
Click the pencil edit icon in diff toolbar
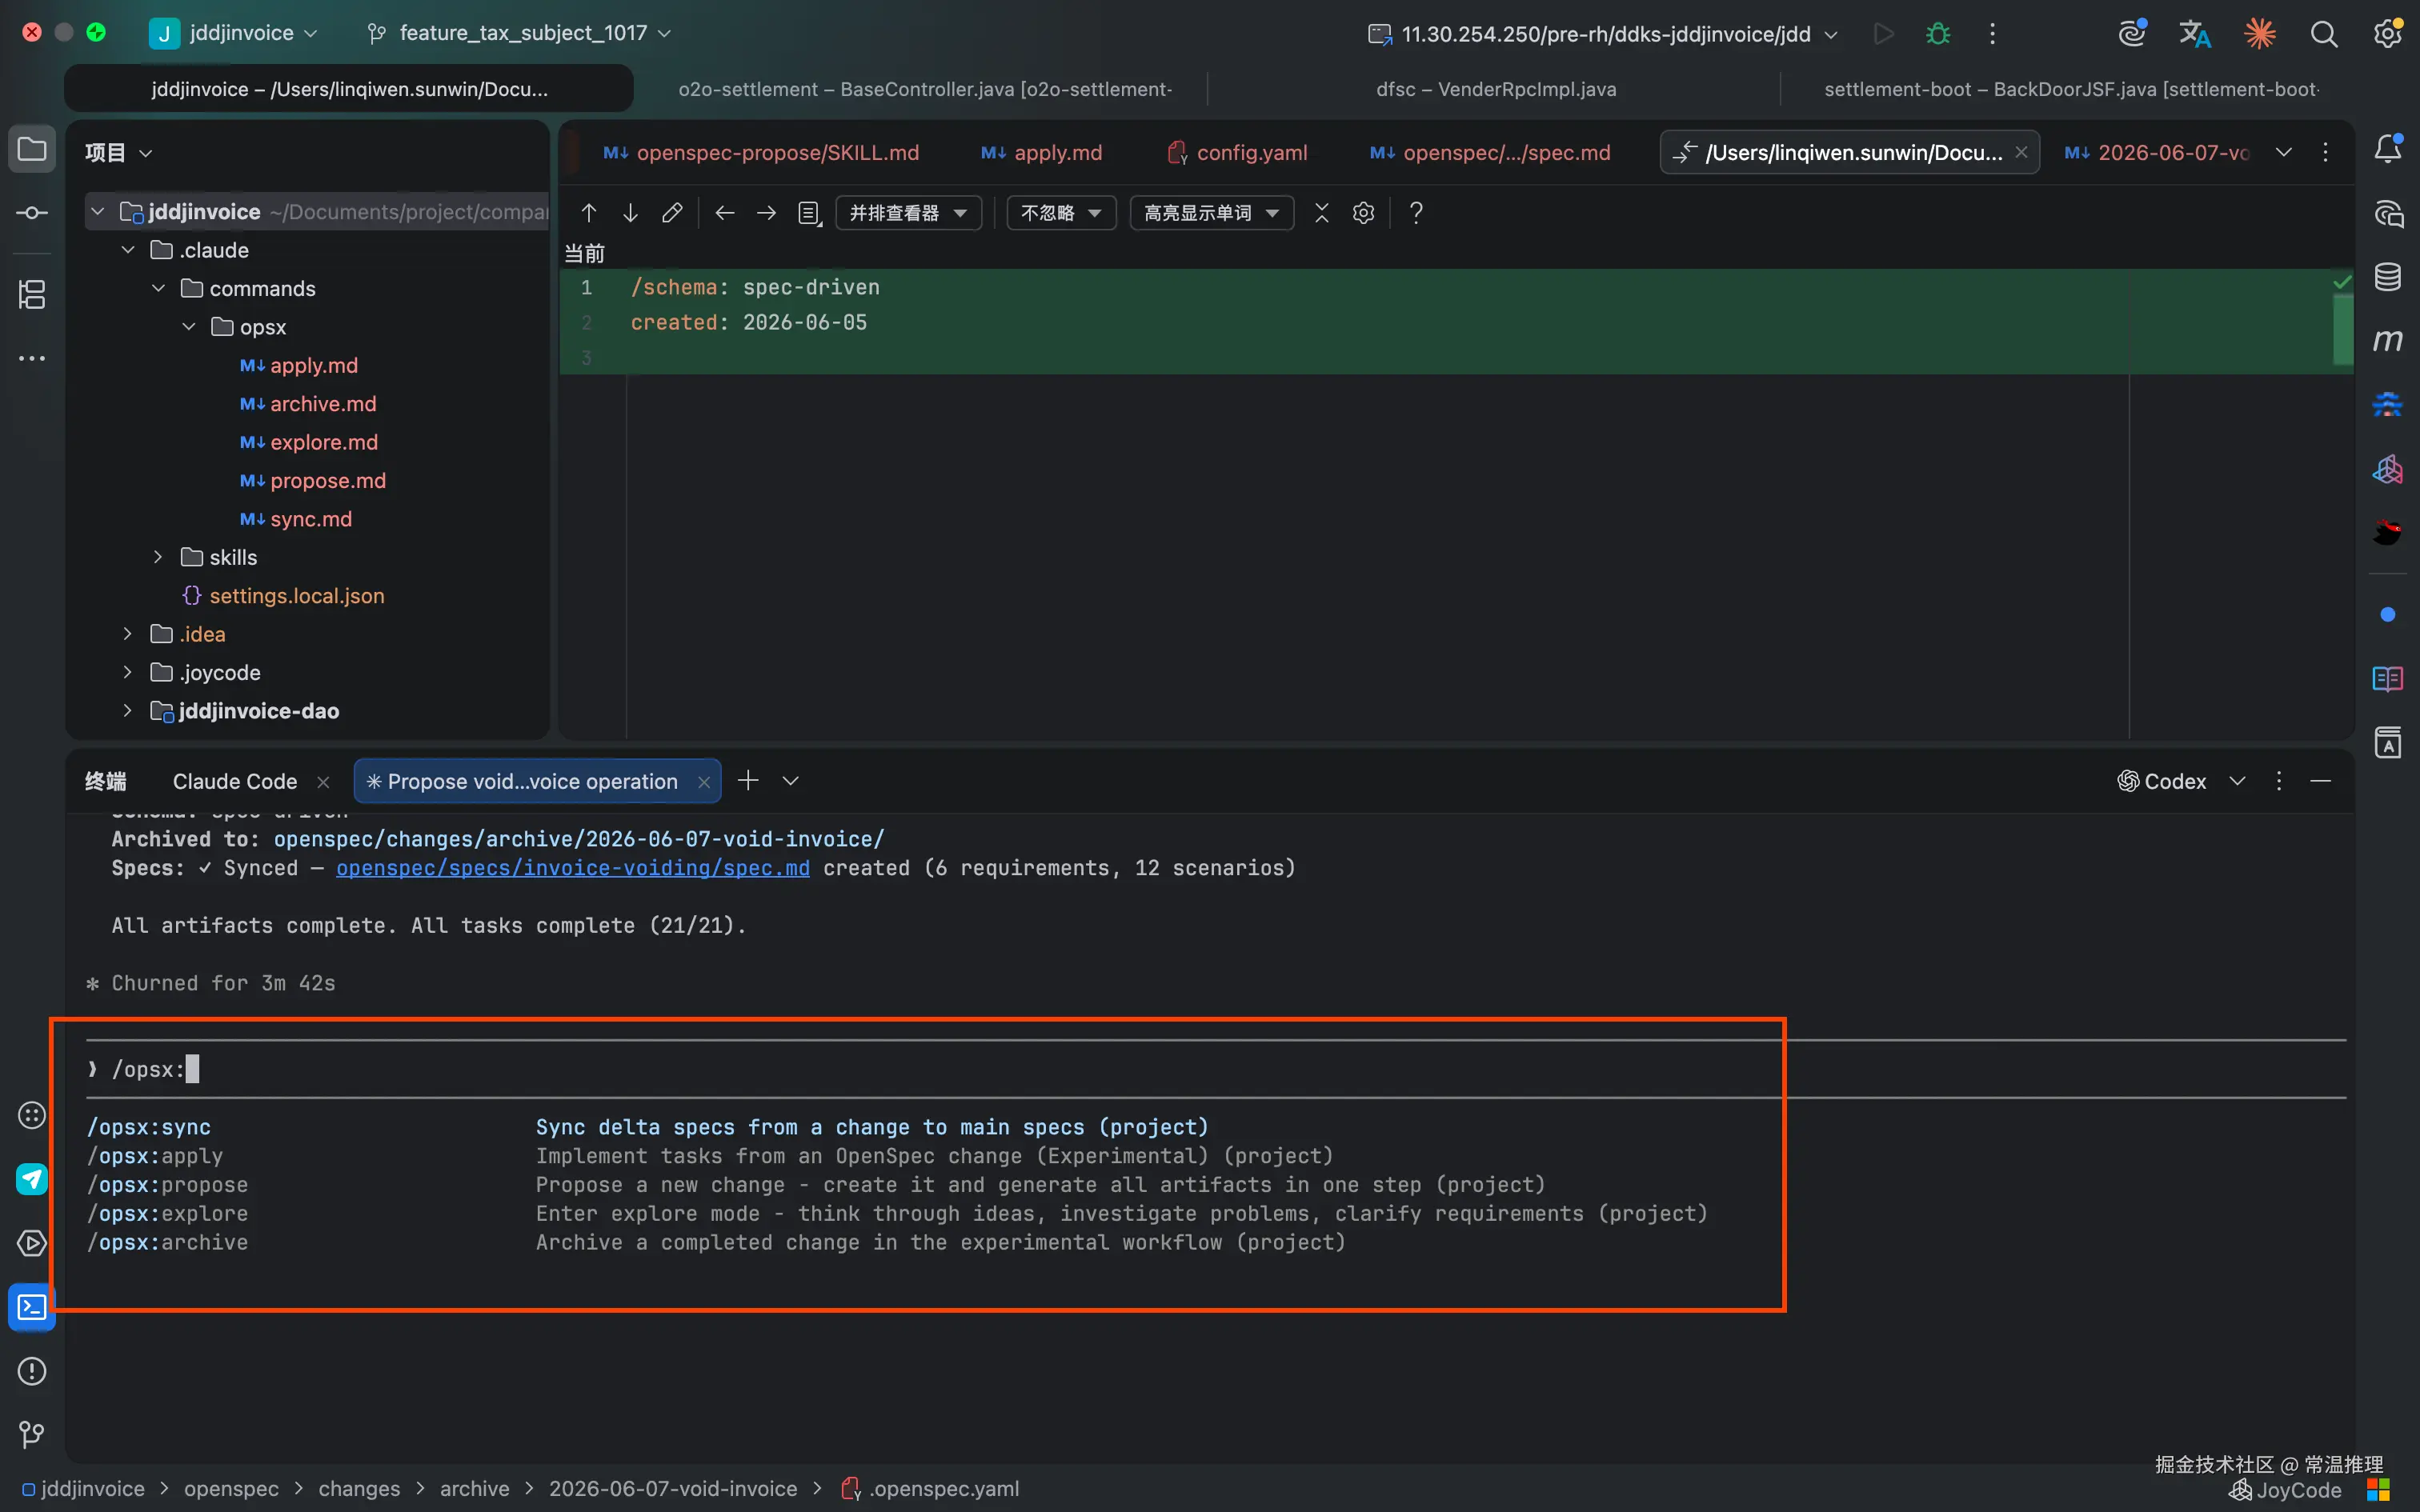(672, 213)
